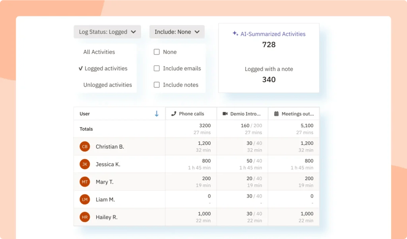
Task: Click Totals phone calls value 3200
Action: [x=205, y=126]
